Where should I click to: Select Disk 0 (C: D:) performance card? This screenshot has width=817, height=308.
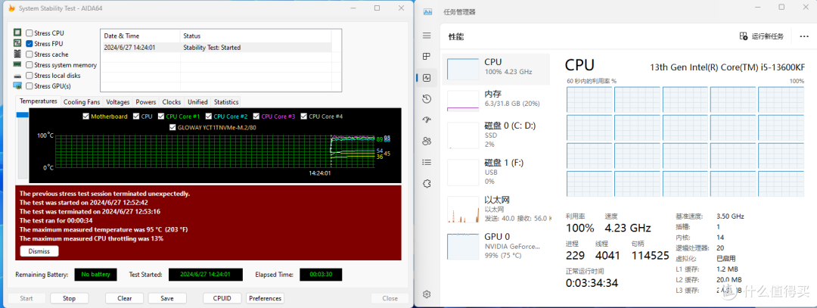click(x=495, y=135)
